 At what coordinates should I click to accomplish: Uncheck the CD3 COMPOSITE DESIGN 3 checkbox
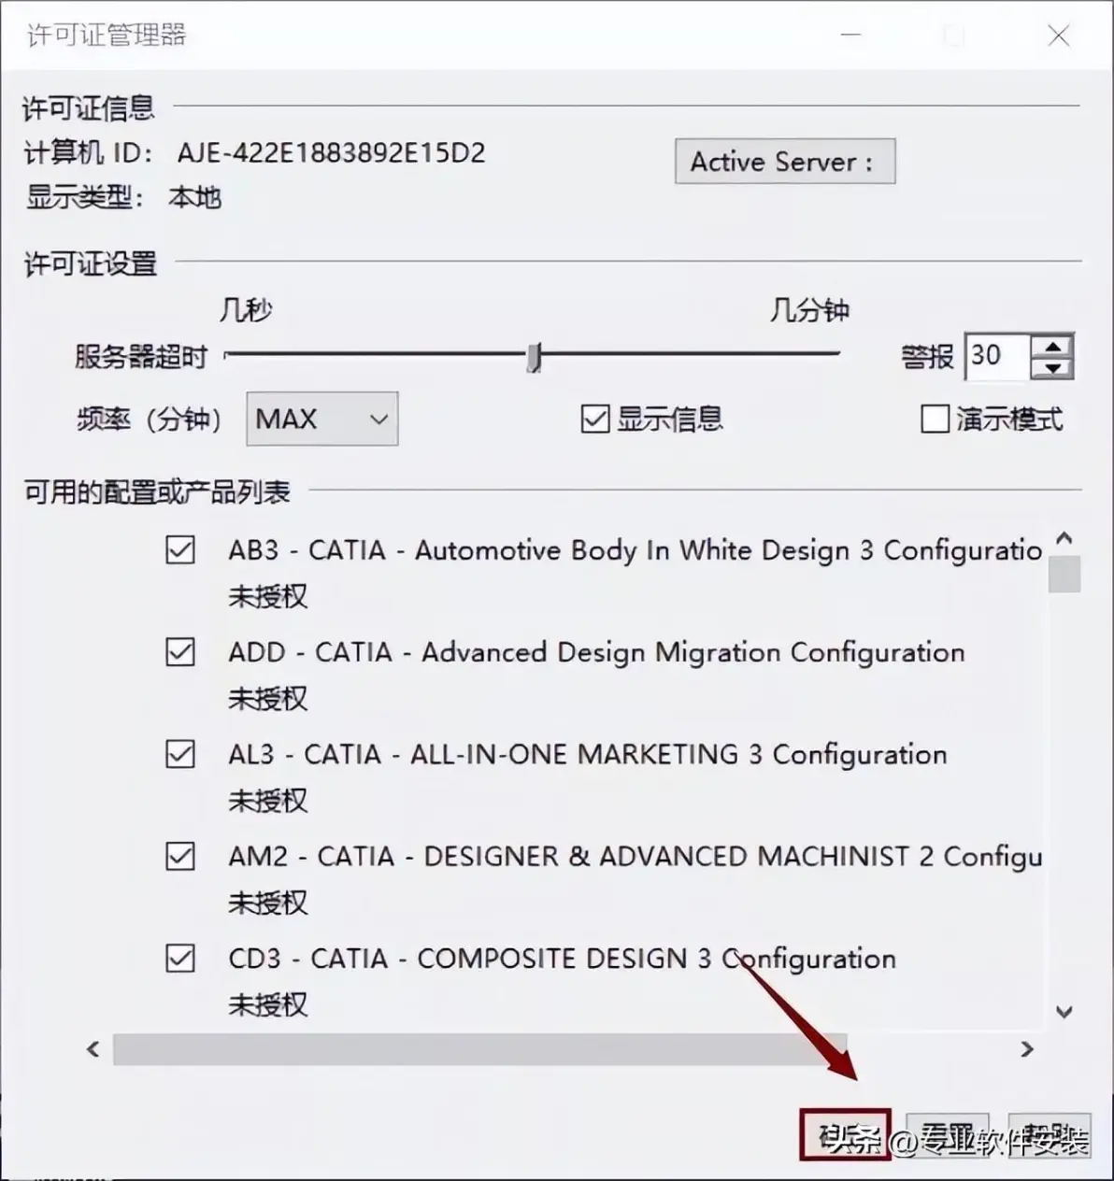point(180,958)
